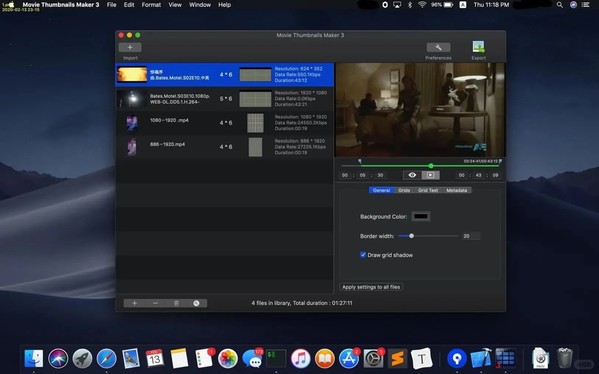
Task: Switch to the Grids tab
Action: [x=404, y=190]
